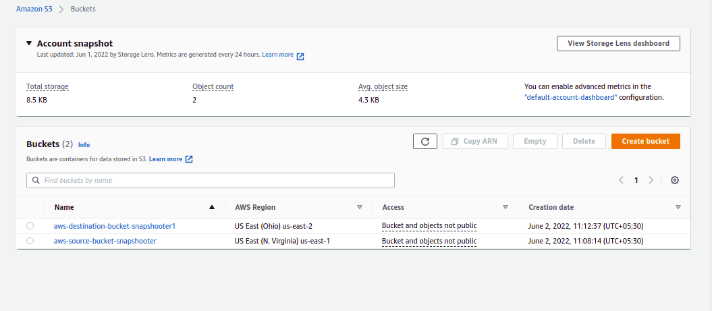
Task: Select the aws-destination-bucket-snapshooter1 radio button
Action: coord(30,226)
